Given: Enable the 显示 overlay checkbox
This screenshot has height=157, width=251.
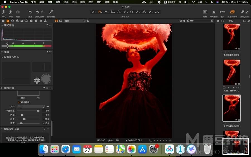Looking at the screenshot, I should [19, 98].
